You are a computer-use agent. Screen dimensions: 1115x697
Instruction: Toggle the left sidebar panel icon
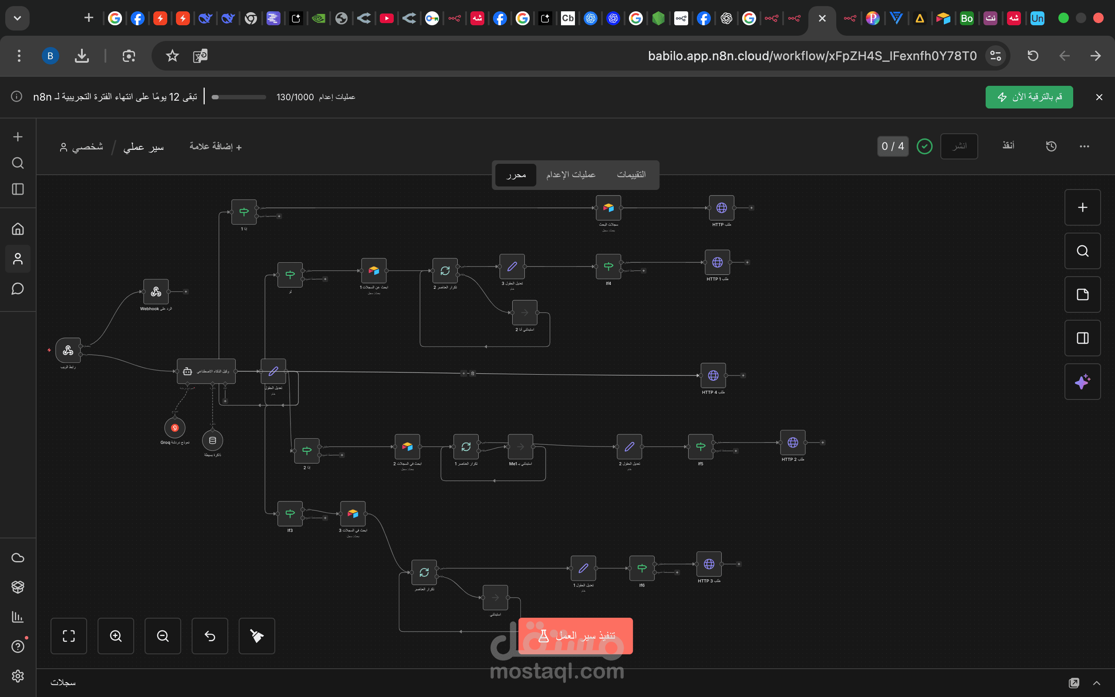(x=17, y=189)
